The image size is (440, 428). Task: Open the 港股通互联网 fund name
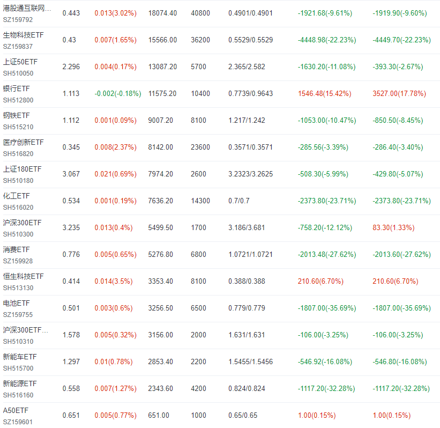point(27,8)
